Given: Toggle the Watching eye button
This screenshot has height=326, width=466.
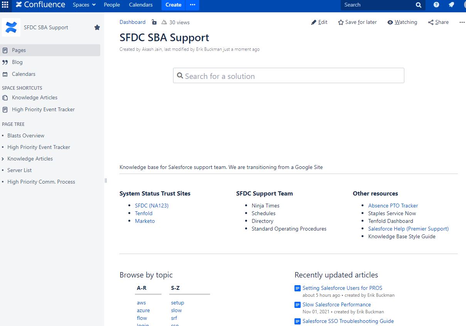Looking at the screenshot, I should click(402, 22).
